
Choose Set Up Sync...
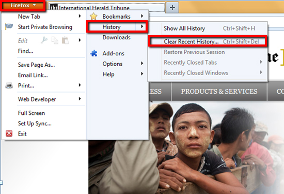tap(44, 124)
